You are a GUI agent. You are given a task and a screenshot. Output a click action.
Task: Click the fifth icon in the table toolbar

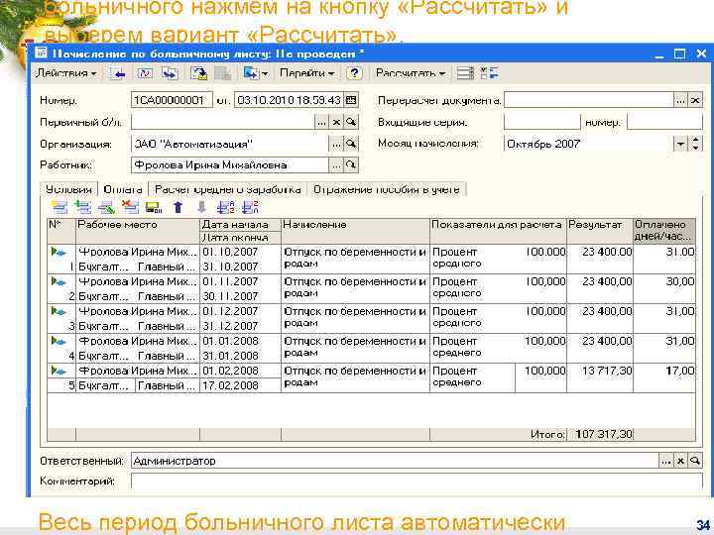(154, 207)
